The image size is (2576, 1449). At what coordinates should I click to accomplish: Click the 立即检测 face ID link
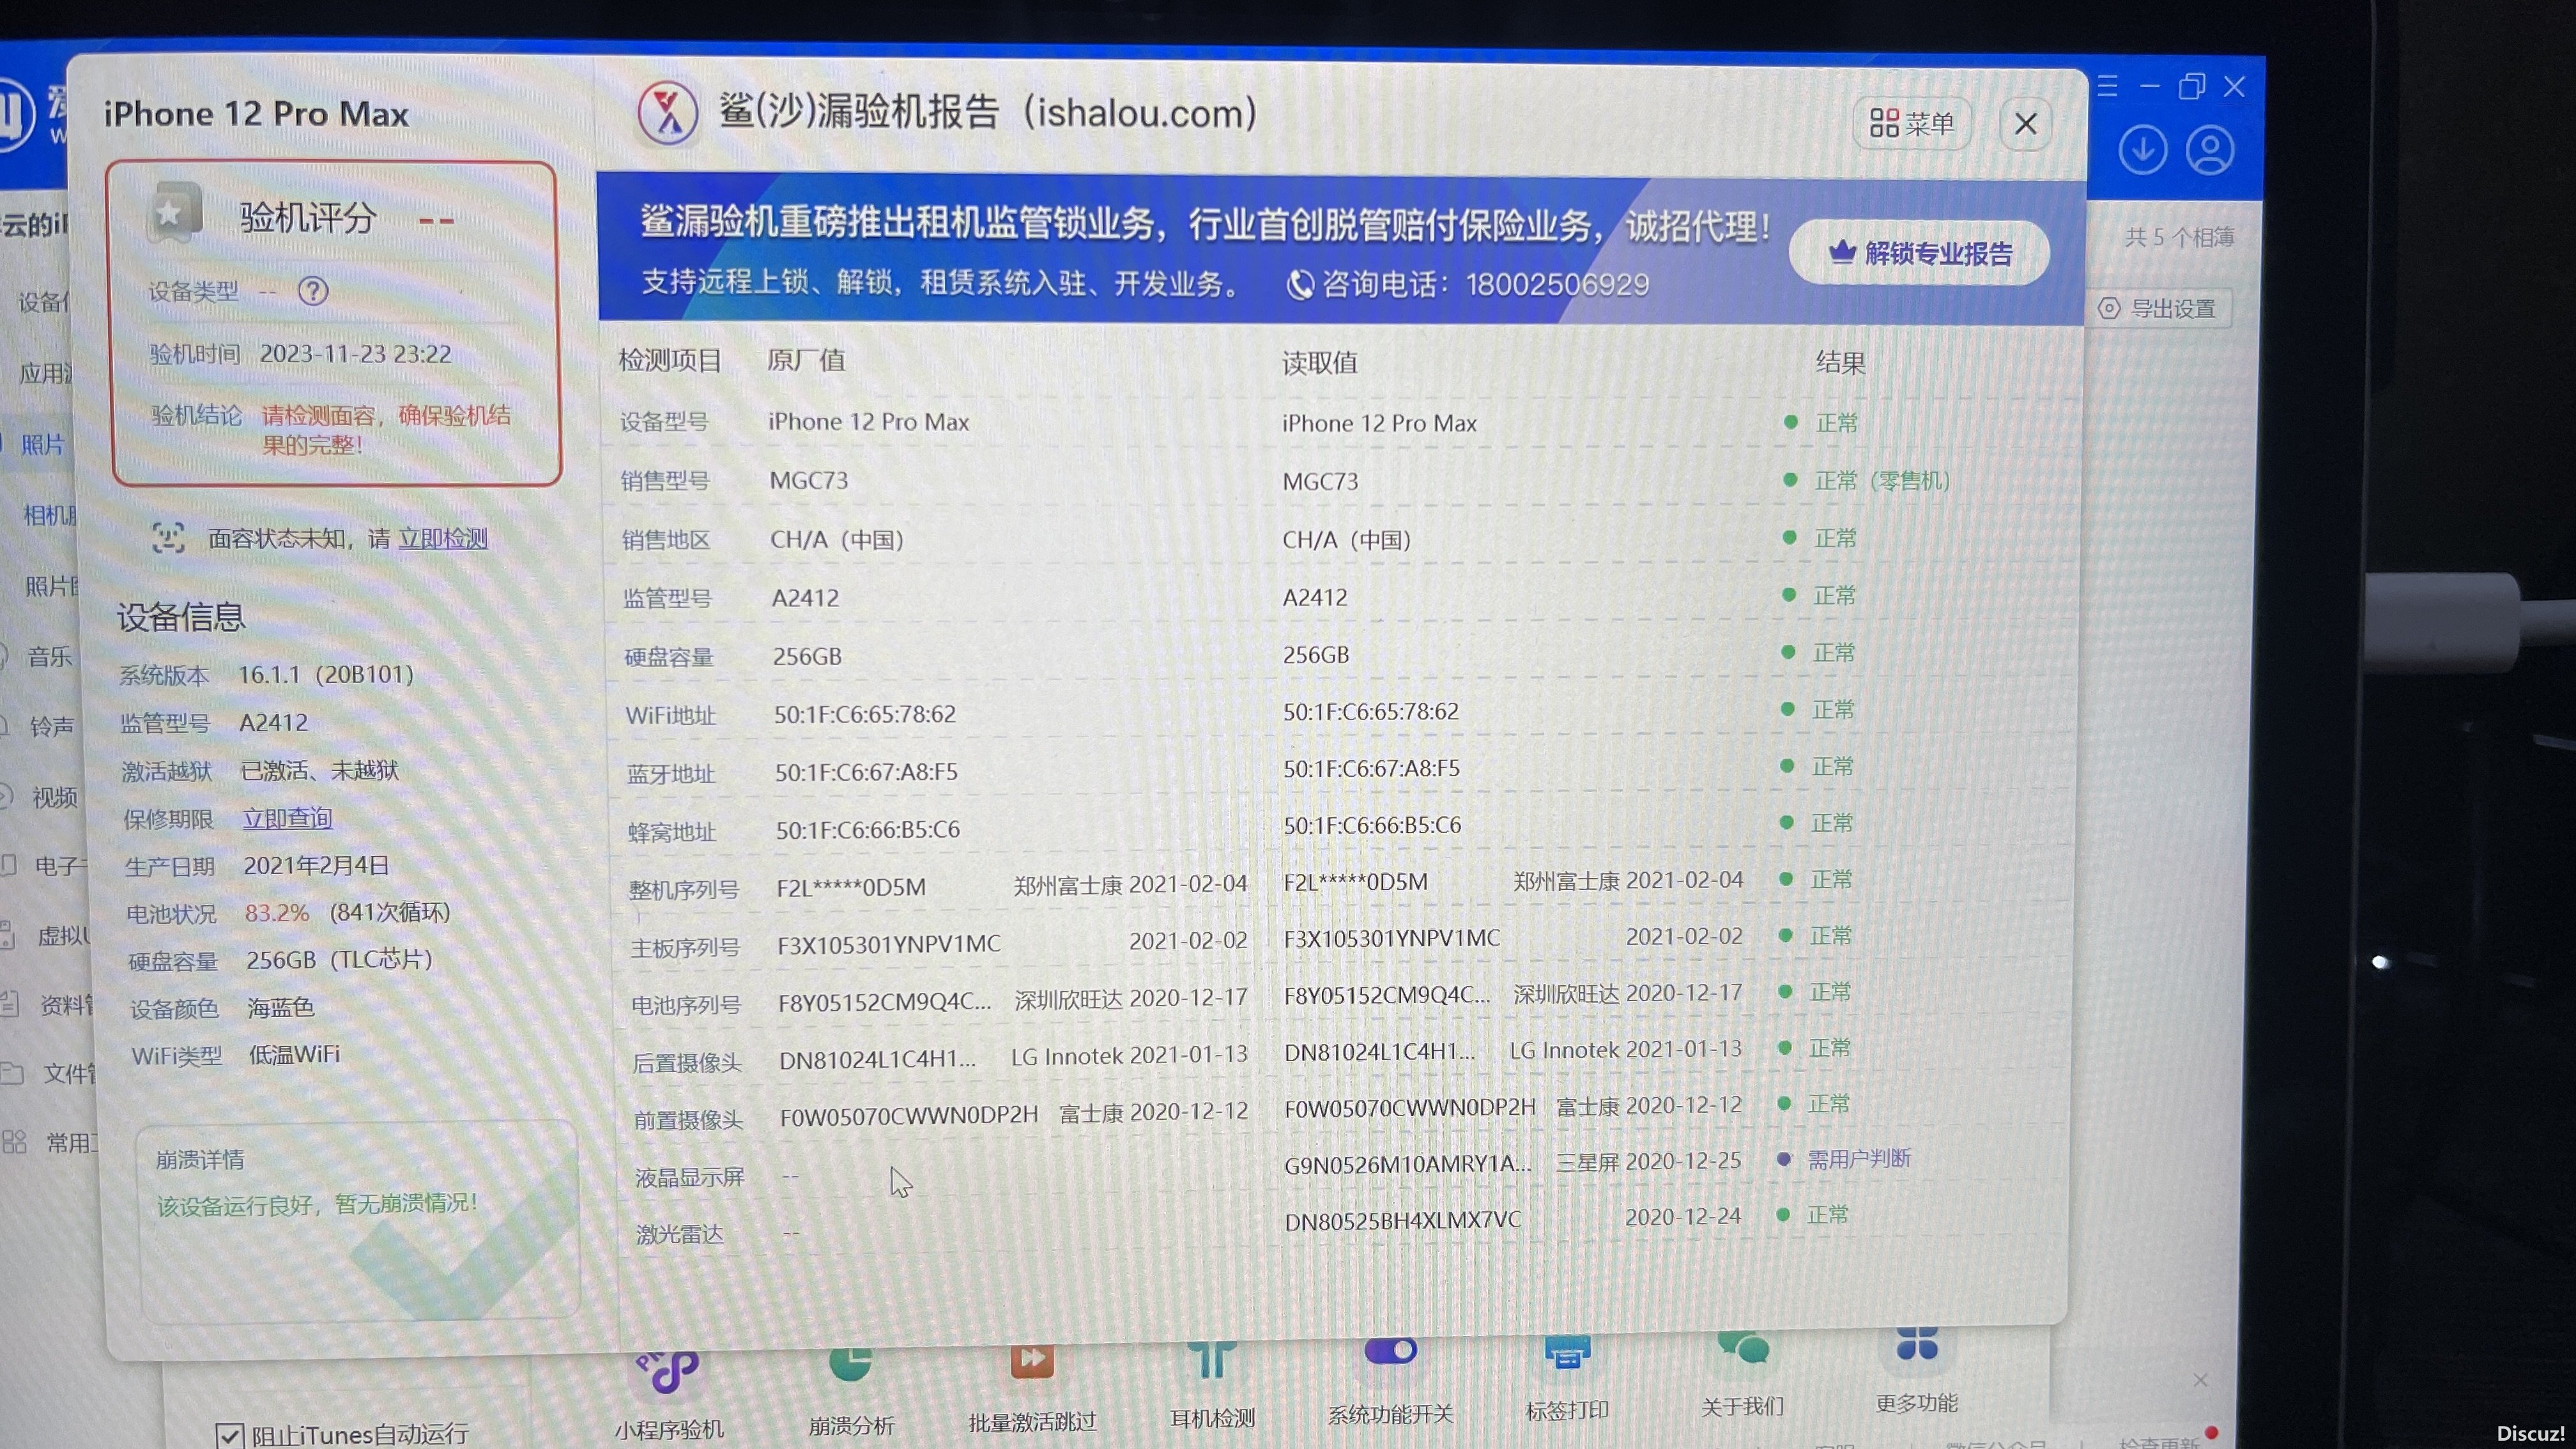pyautogui.click(x=443, y=539)
